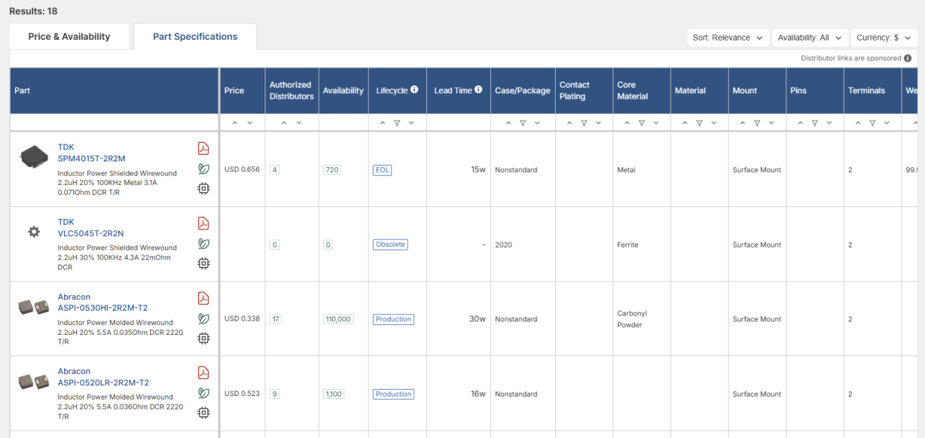This screenshot has height=438, width=925.
Task: Expand Availability: All dropdown
Action: pos(809,38)
